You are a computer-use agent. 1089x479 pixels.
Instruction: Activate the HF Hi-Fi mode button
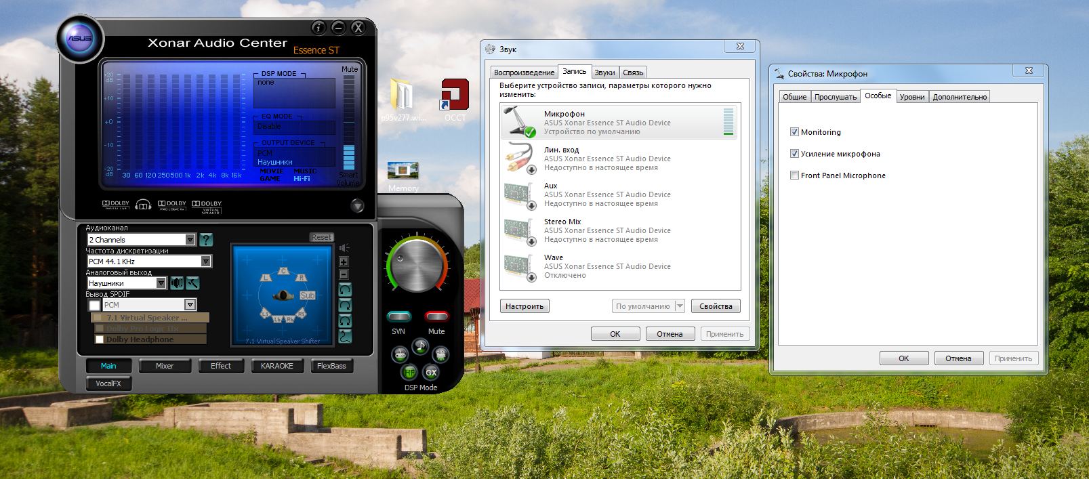tap(409, 371)
